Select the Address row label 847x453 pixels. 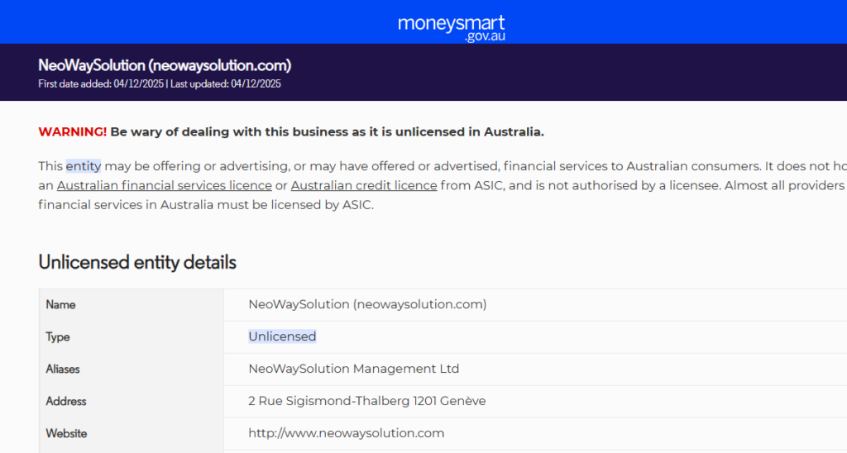point(66,401)
